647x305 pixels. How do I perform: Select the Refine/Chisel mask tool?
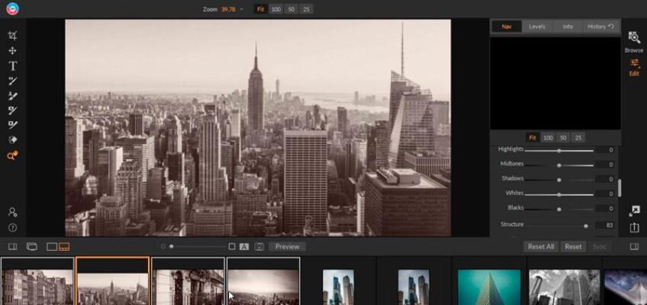pos(13,140)
